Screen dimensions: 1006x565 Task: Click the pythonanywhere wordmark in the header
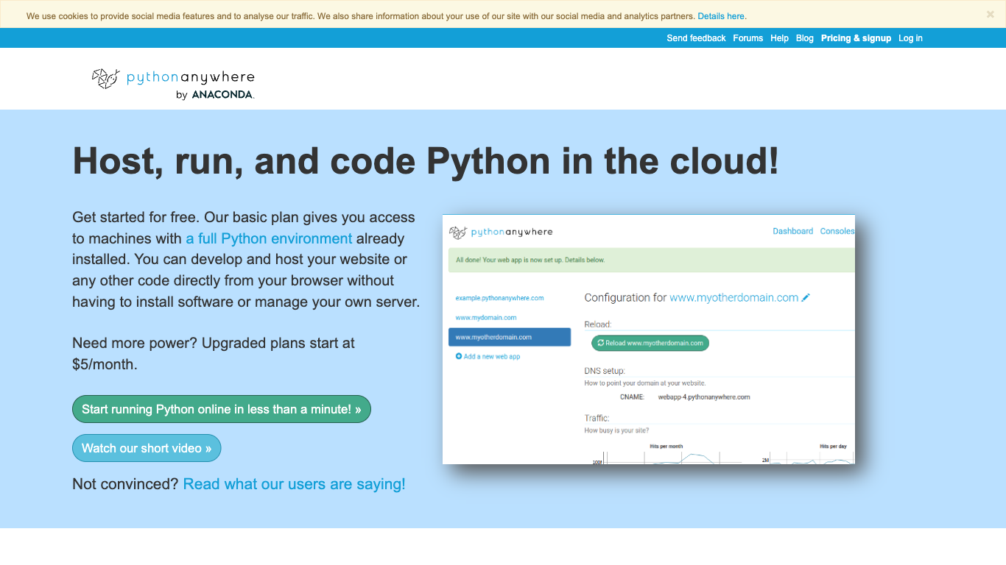[191, 77]
